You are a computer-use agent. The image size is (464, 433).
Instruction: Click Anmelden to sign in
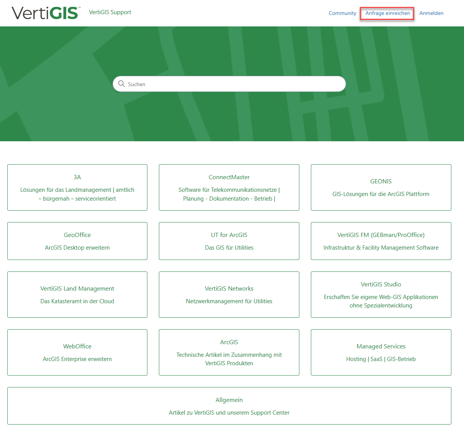click(431, 13)
